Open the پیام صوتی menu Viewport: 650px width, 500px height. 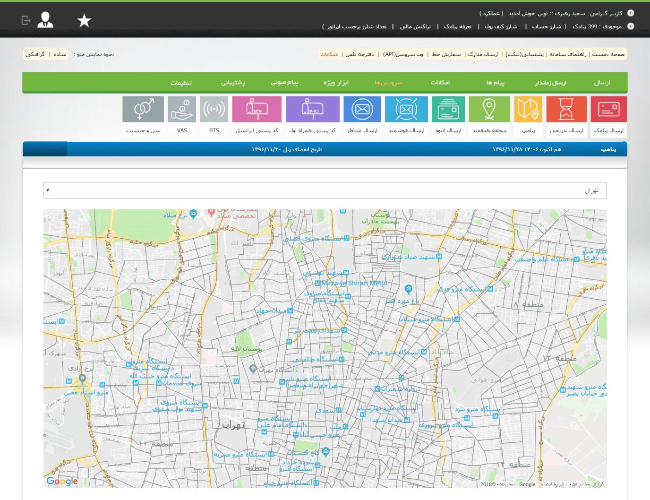click(x=284, y=83)
